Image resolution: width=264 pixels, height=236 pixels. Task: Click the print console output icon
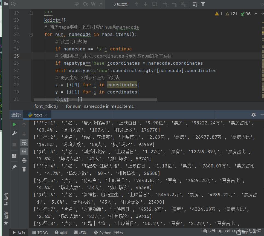(24, 161)
